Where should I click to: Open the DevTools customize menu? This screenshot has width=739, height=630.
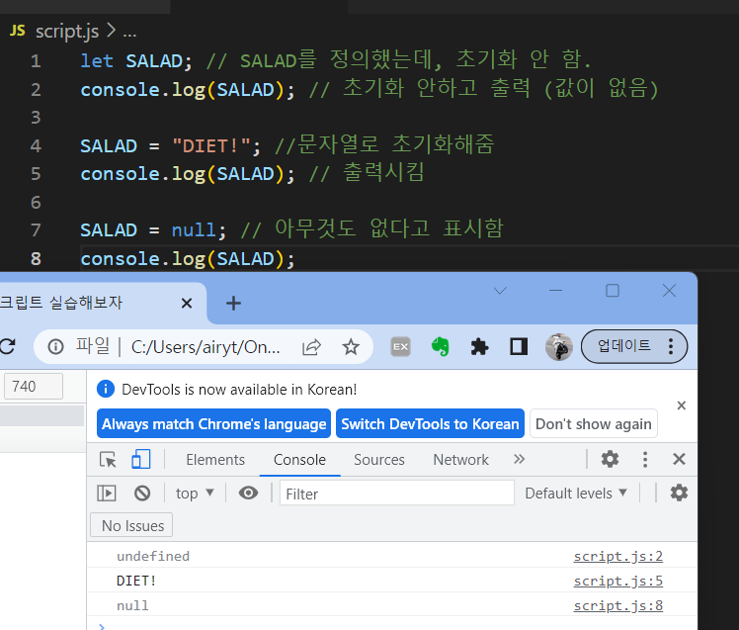(645, 459)
